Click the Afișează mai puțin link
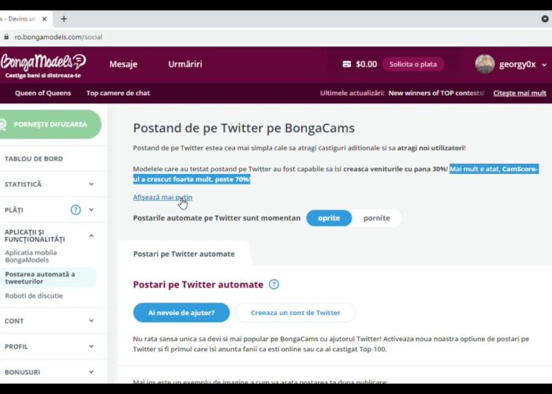 [x=162, y=197]
